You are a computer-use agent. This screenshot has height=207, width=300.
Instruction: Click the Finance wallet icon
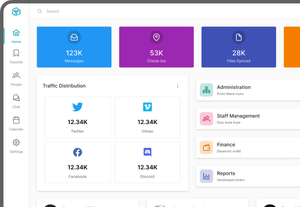(x=207, y=147)
